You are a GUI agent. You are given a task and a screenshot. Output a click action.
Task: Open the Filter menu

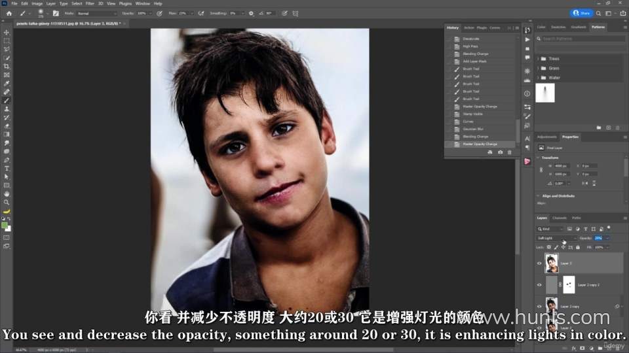(90, 3)
